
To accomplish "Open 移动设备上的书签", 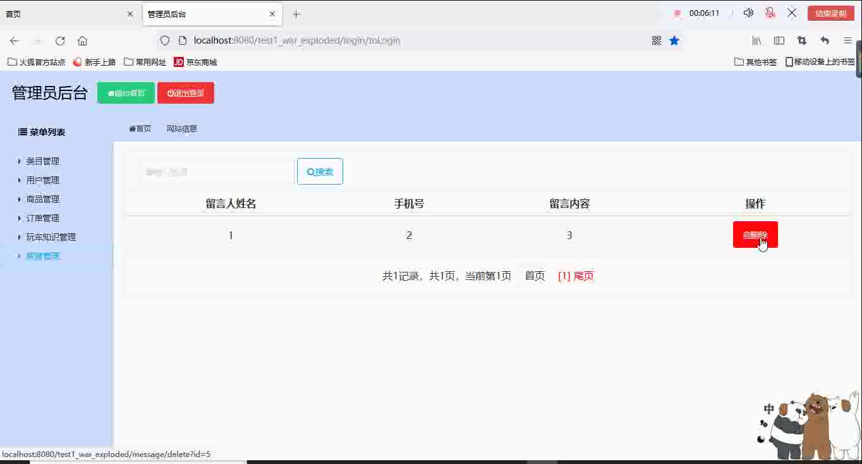I will 820,62.
